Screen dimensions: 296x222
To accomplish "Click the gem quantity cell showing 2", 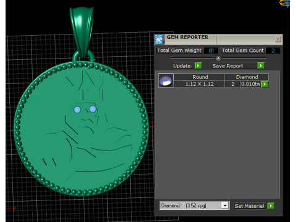I will click(232, 84).
